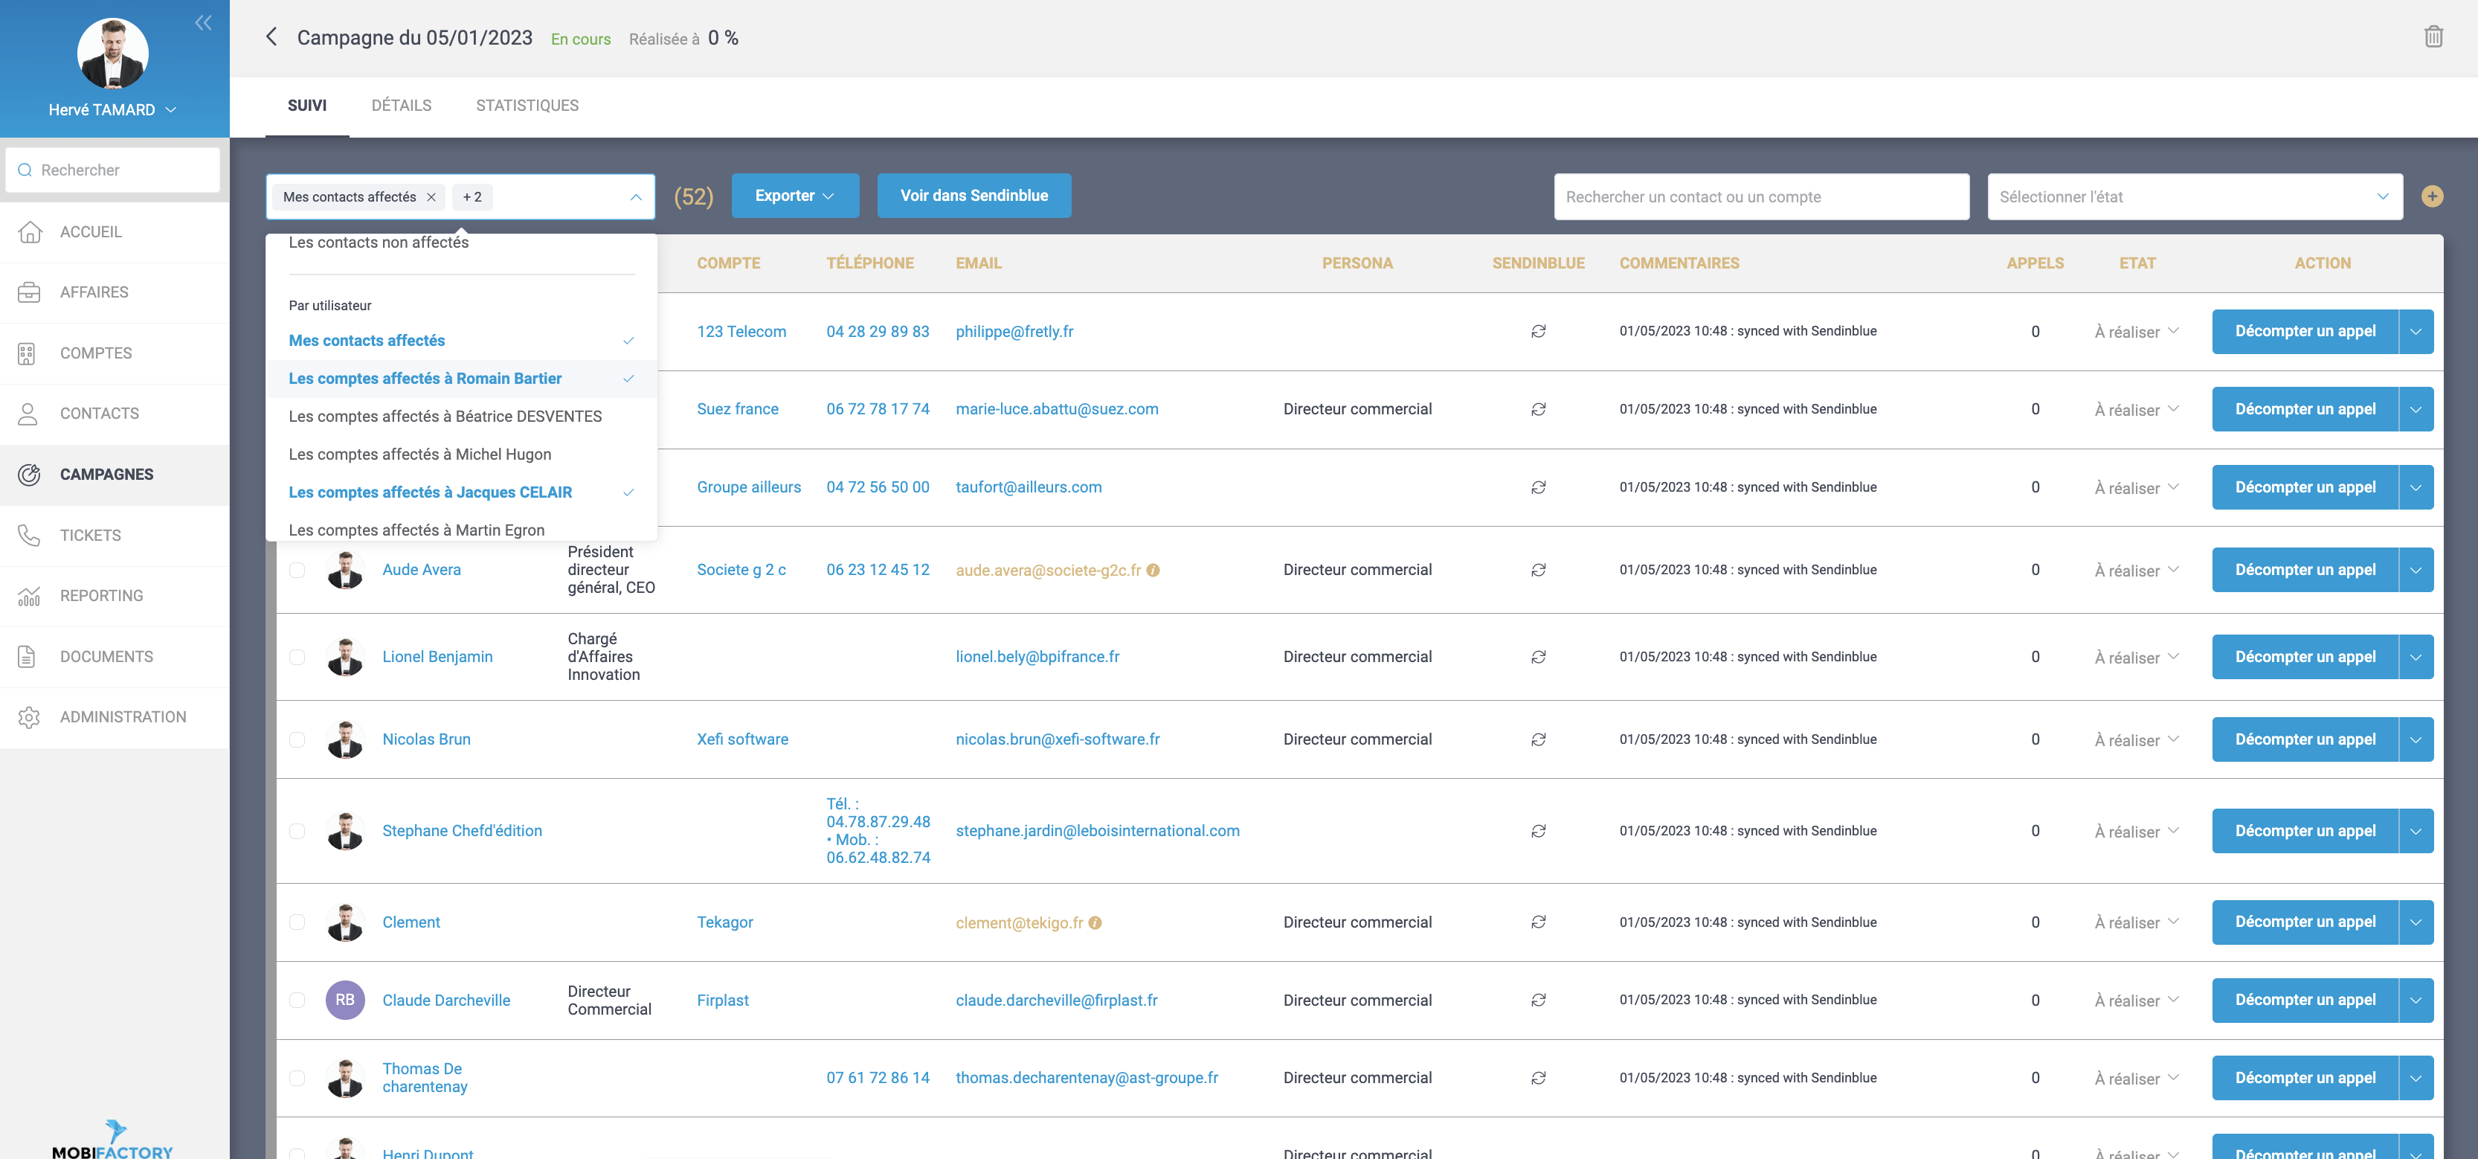Check the box for Aude Avera row

(x=297, y=571)
